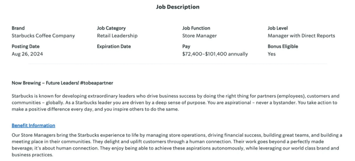The width and height of the screenshot is (355, 161).
Task: Click the Job Level label
Action: click(278, 28)
